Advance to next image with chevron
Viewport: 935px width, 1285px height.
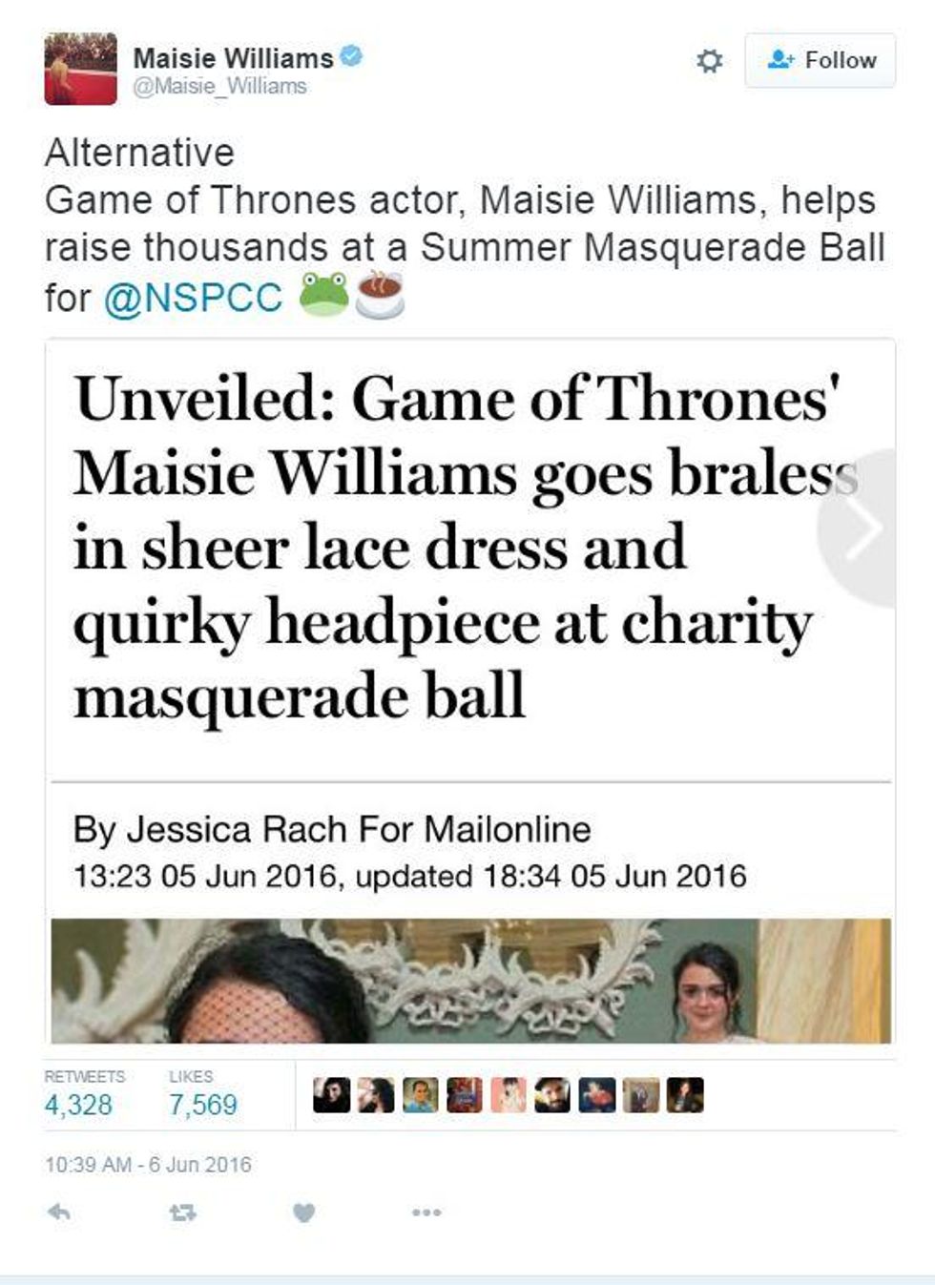click(862, 528)
